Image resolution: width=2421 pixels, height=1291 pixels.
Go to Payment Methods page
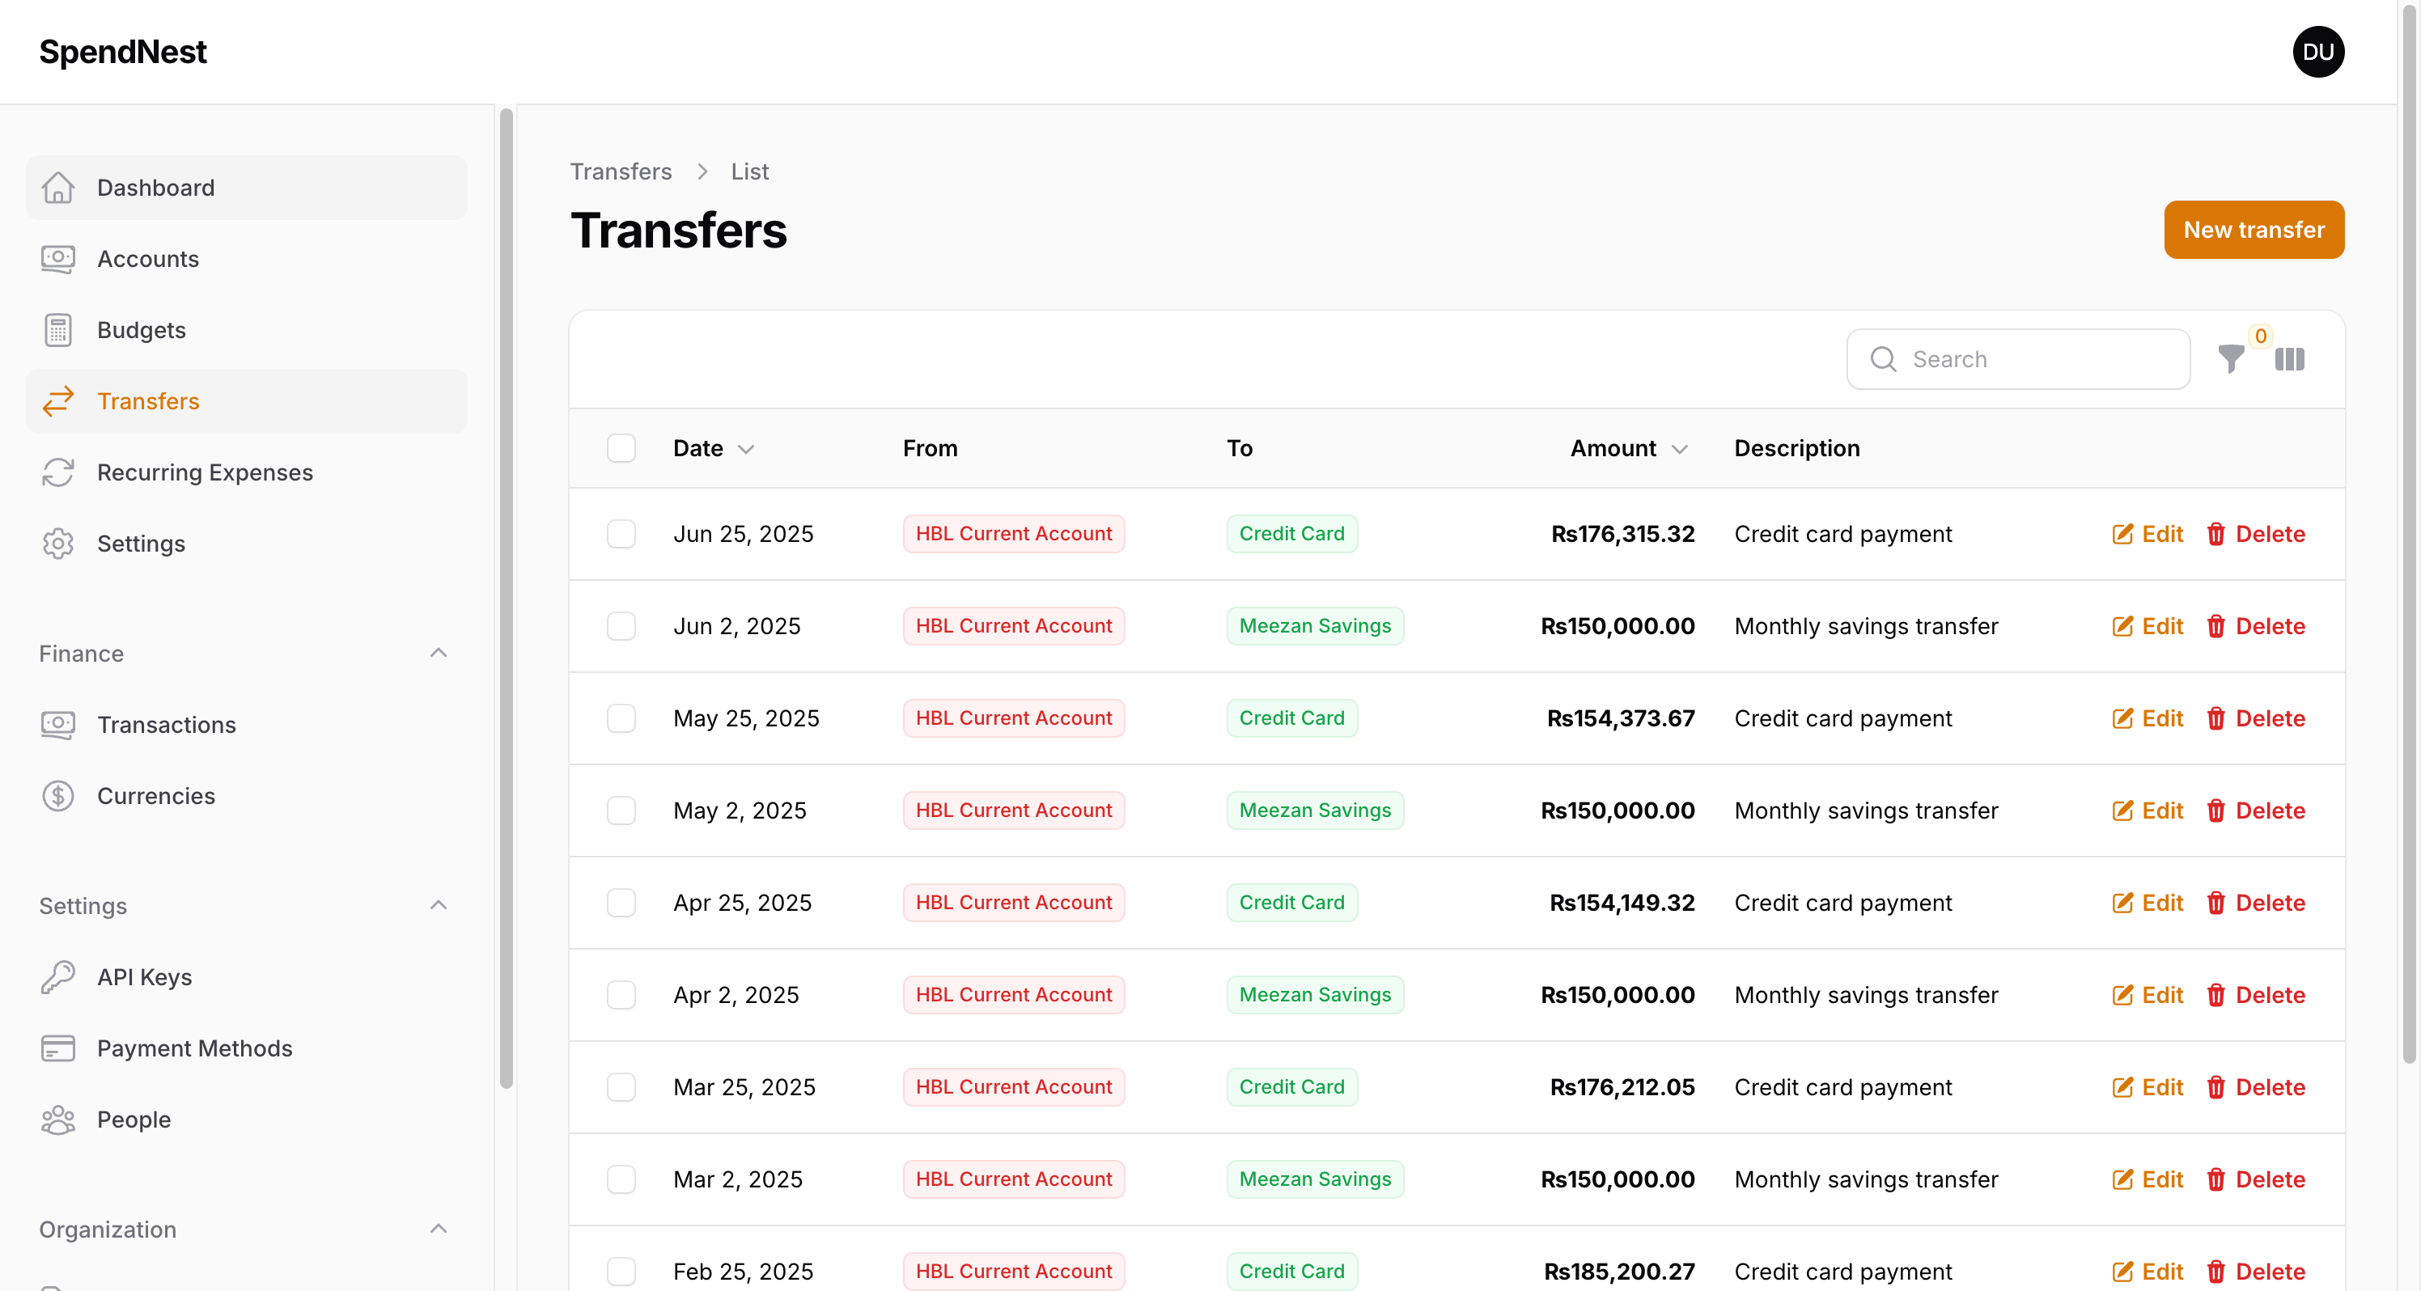[194, 1048]
